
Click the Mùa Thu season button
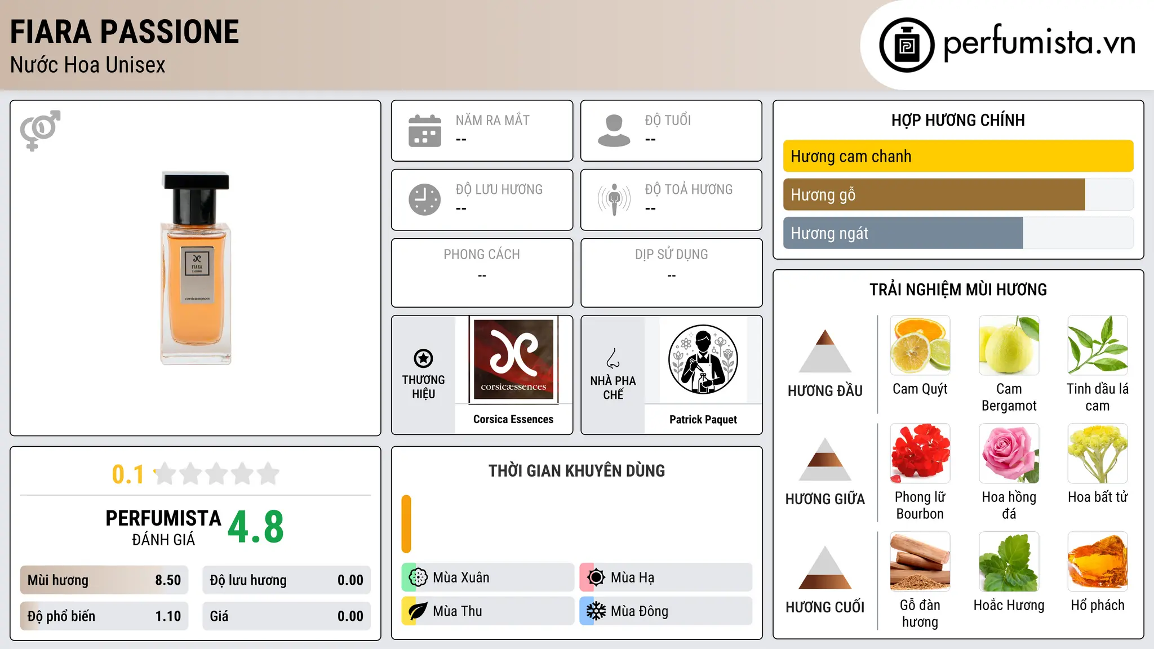tap(487, 611)
